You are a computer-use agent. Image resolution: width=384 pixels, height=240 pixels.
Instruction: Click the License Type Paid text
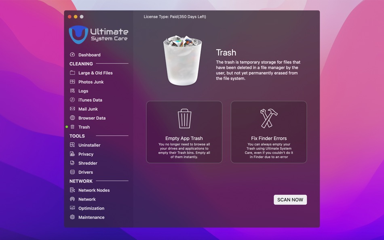coord(175,17)
